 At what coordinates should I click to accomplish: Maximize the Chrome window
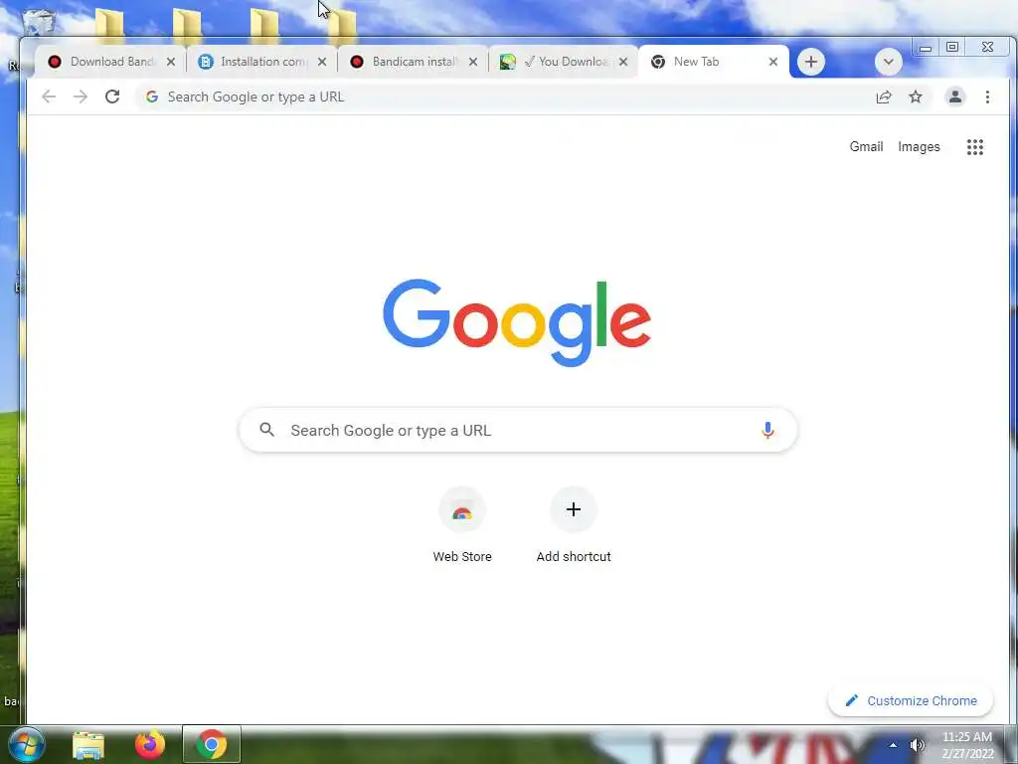[951, 47]
